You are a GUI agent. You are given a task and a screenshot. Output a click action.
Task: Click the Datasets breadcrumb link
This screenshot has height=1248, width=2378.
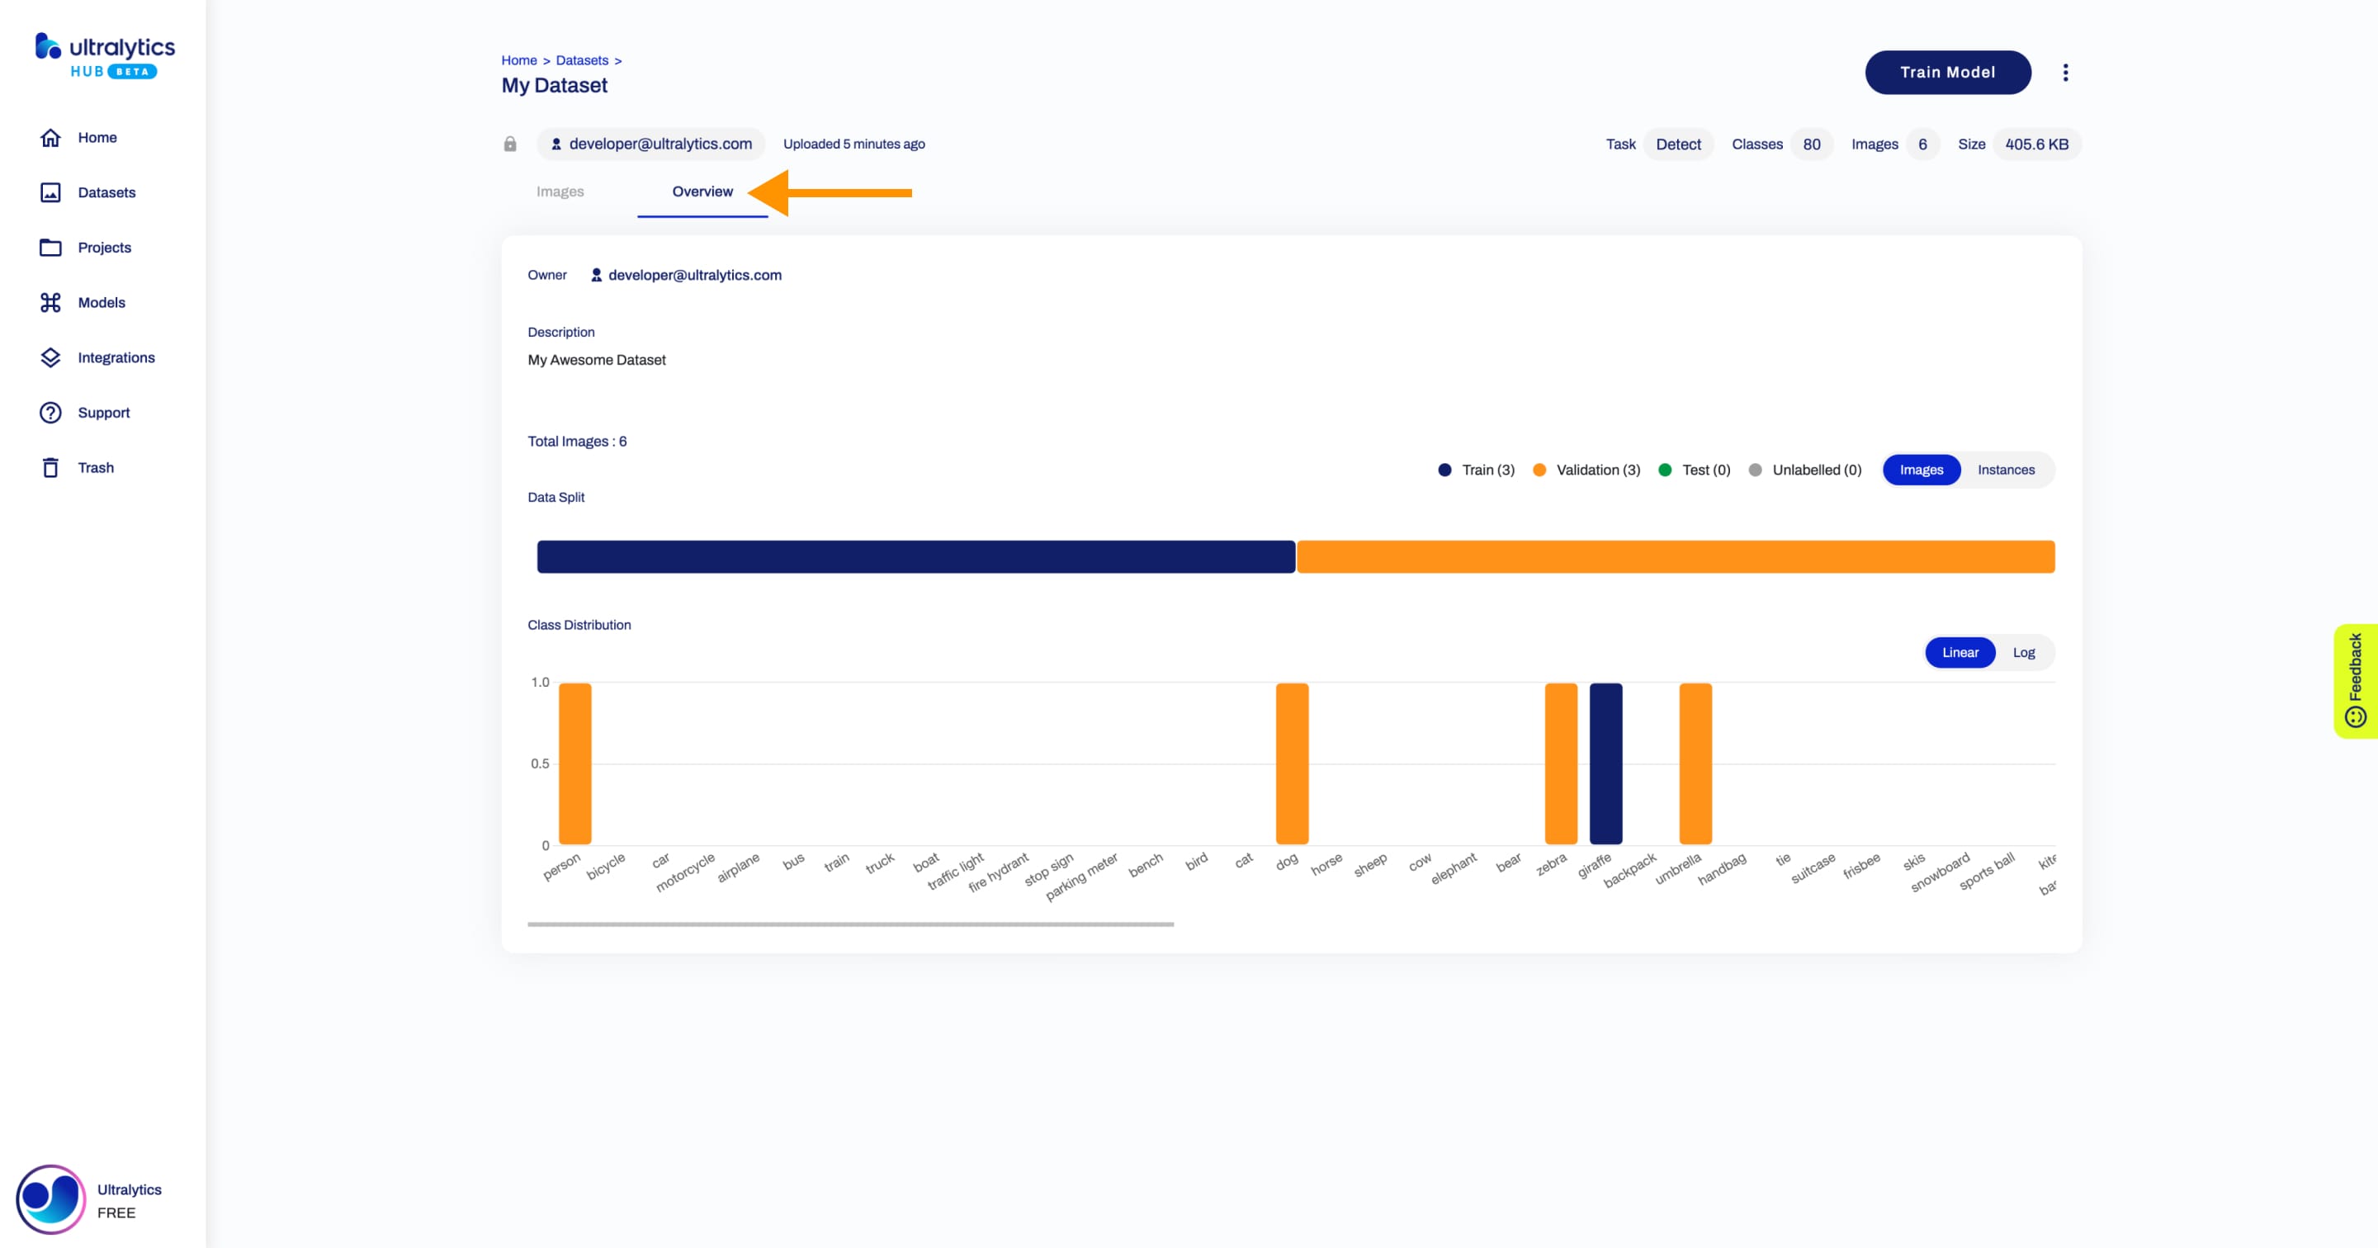pyautogui.click(x=582, y=58)
